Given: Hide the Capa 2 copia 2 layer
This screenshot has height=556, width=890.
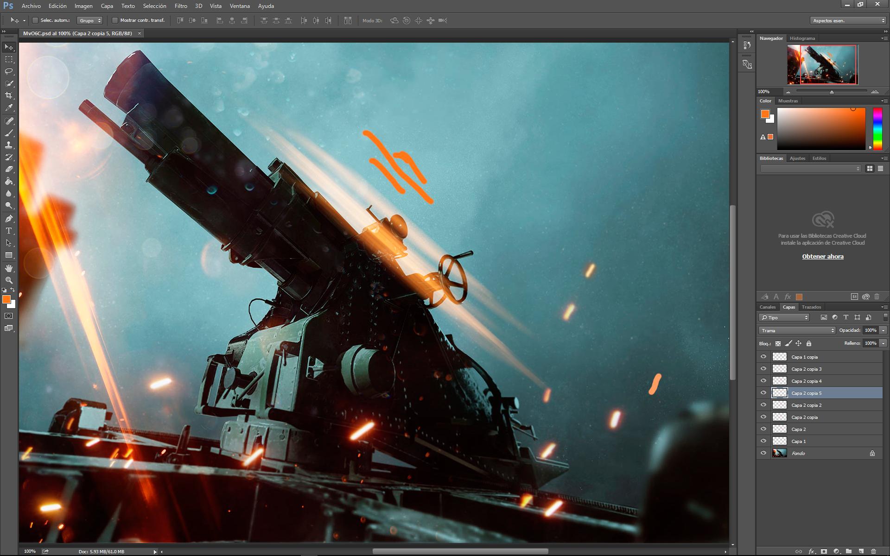Looking at the screenshot, I should [x=763, y=405].
